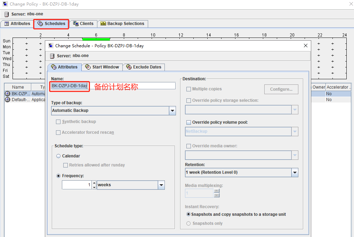Select the Default-... schedule row

coord(25,99)
